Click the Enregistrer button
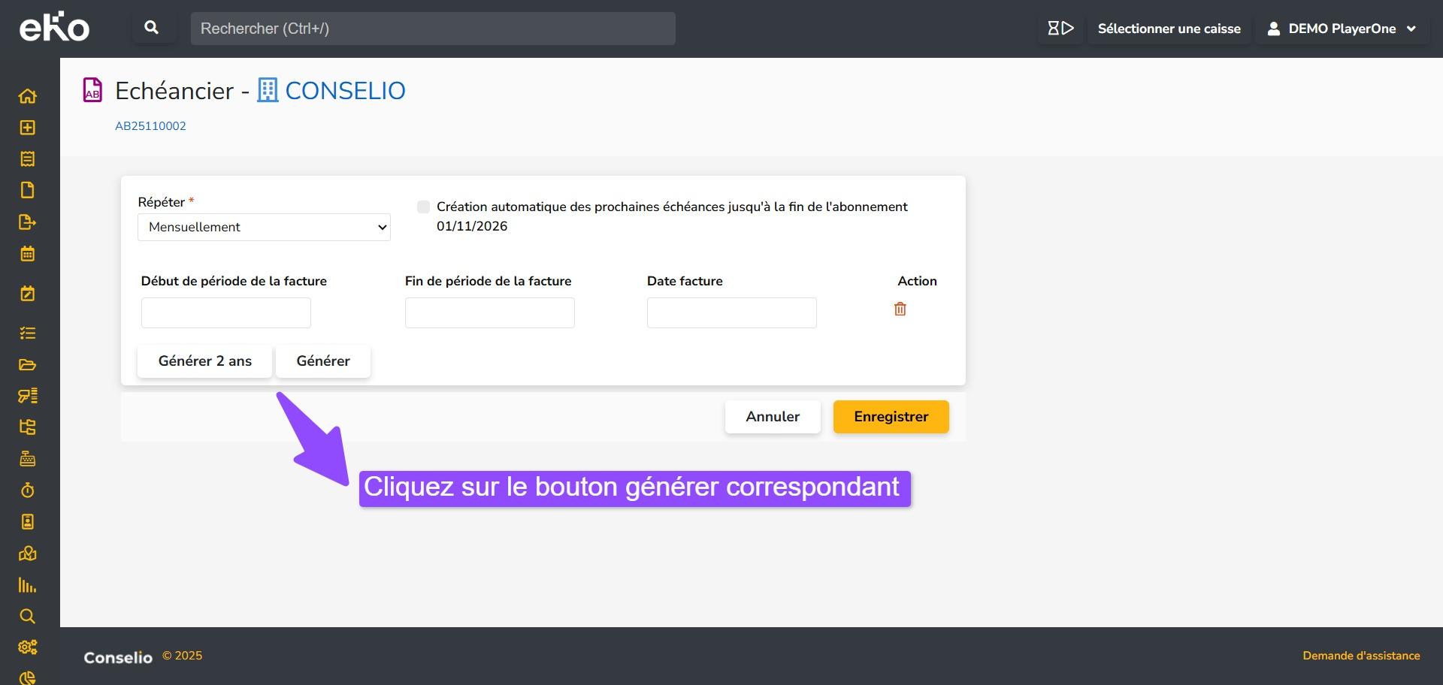The width and height of the screenshot is (1443, 685). point(891,417)
